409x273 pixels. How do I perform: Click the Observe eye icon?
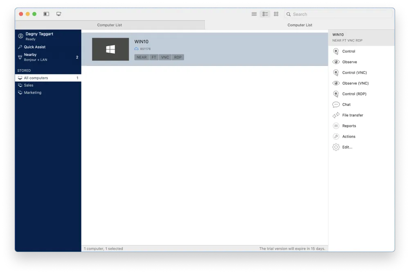336,62
